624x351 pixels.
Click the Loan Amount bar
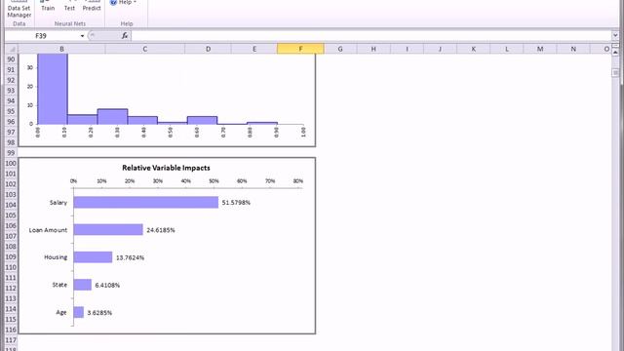(x=108, y=230)
